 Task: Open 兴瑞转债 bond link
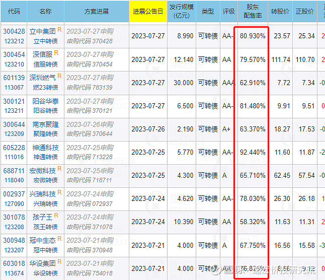45,203
